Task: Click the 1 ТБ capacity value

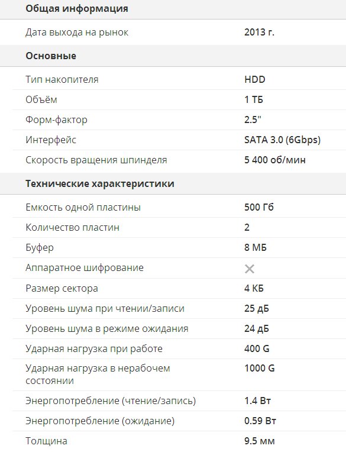Action: [x=254, y=99]
